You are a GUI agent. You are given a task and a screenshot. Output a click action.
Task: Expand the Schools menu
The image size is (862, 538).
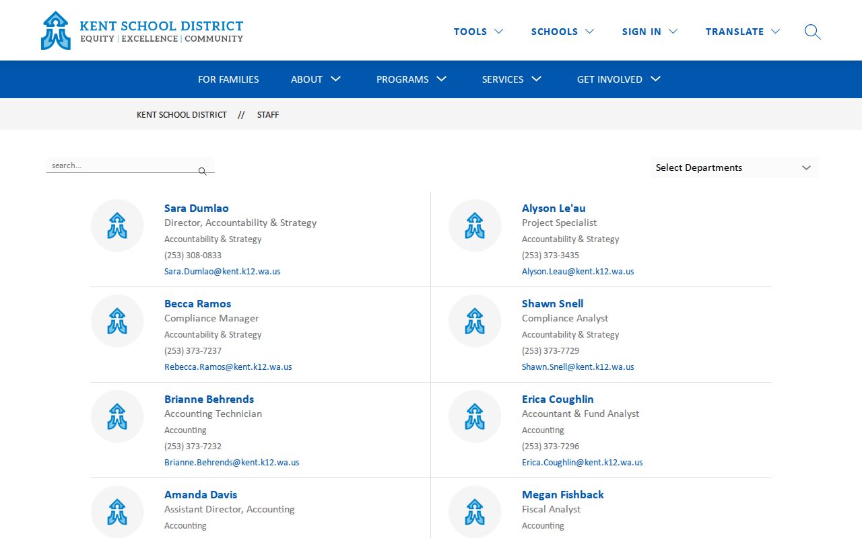click(x=562, y=32)
